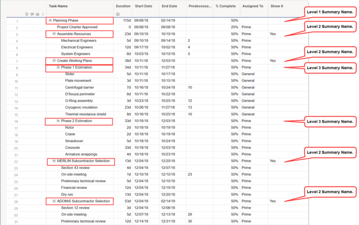Collapse the Create Working Plans group
The width and height of the screenshot is (359, 225).
[x=54, y=60]
